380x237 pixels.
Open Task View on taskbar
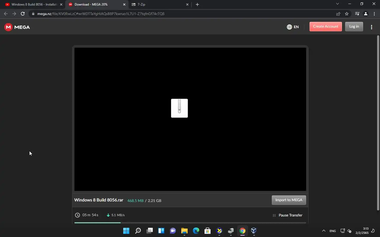pyautogui.click(x=150, y=231)
